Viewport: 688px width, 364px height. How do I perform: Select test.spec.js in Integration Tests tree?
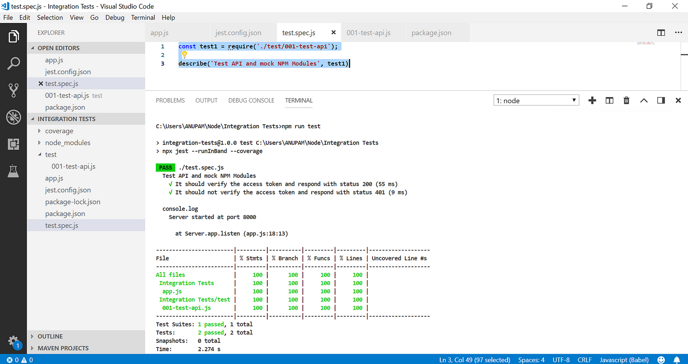pyautogui.click(x=61, y=225)
